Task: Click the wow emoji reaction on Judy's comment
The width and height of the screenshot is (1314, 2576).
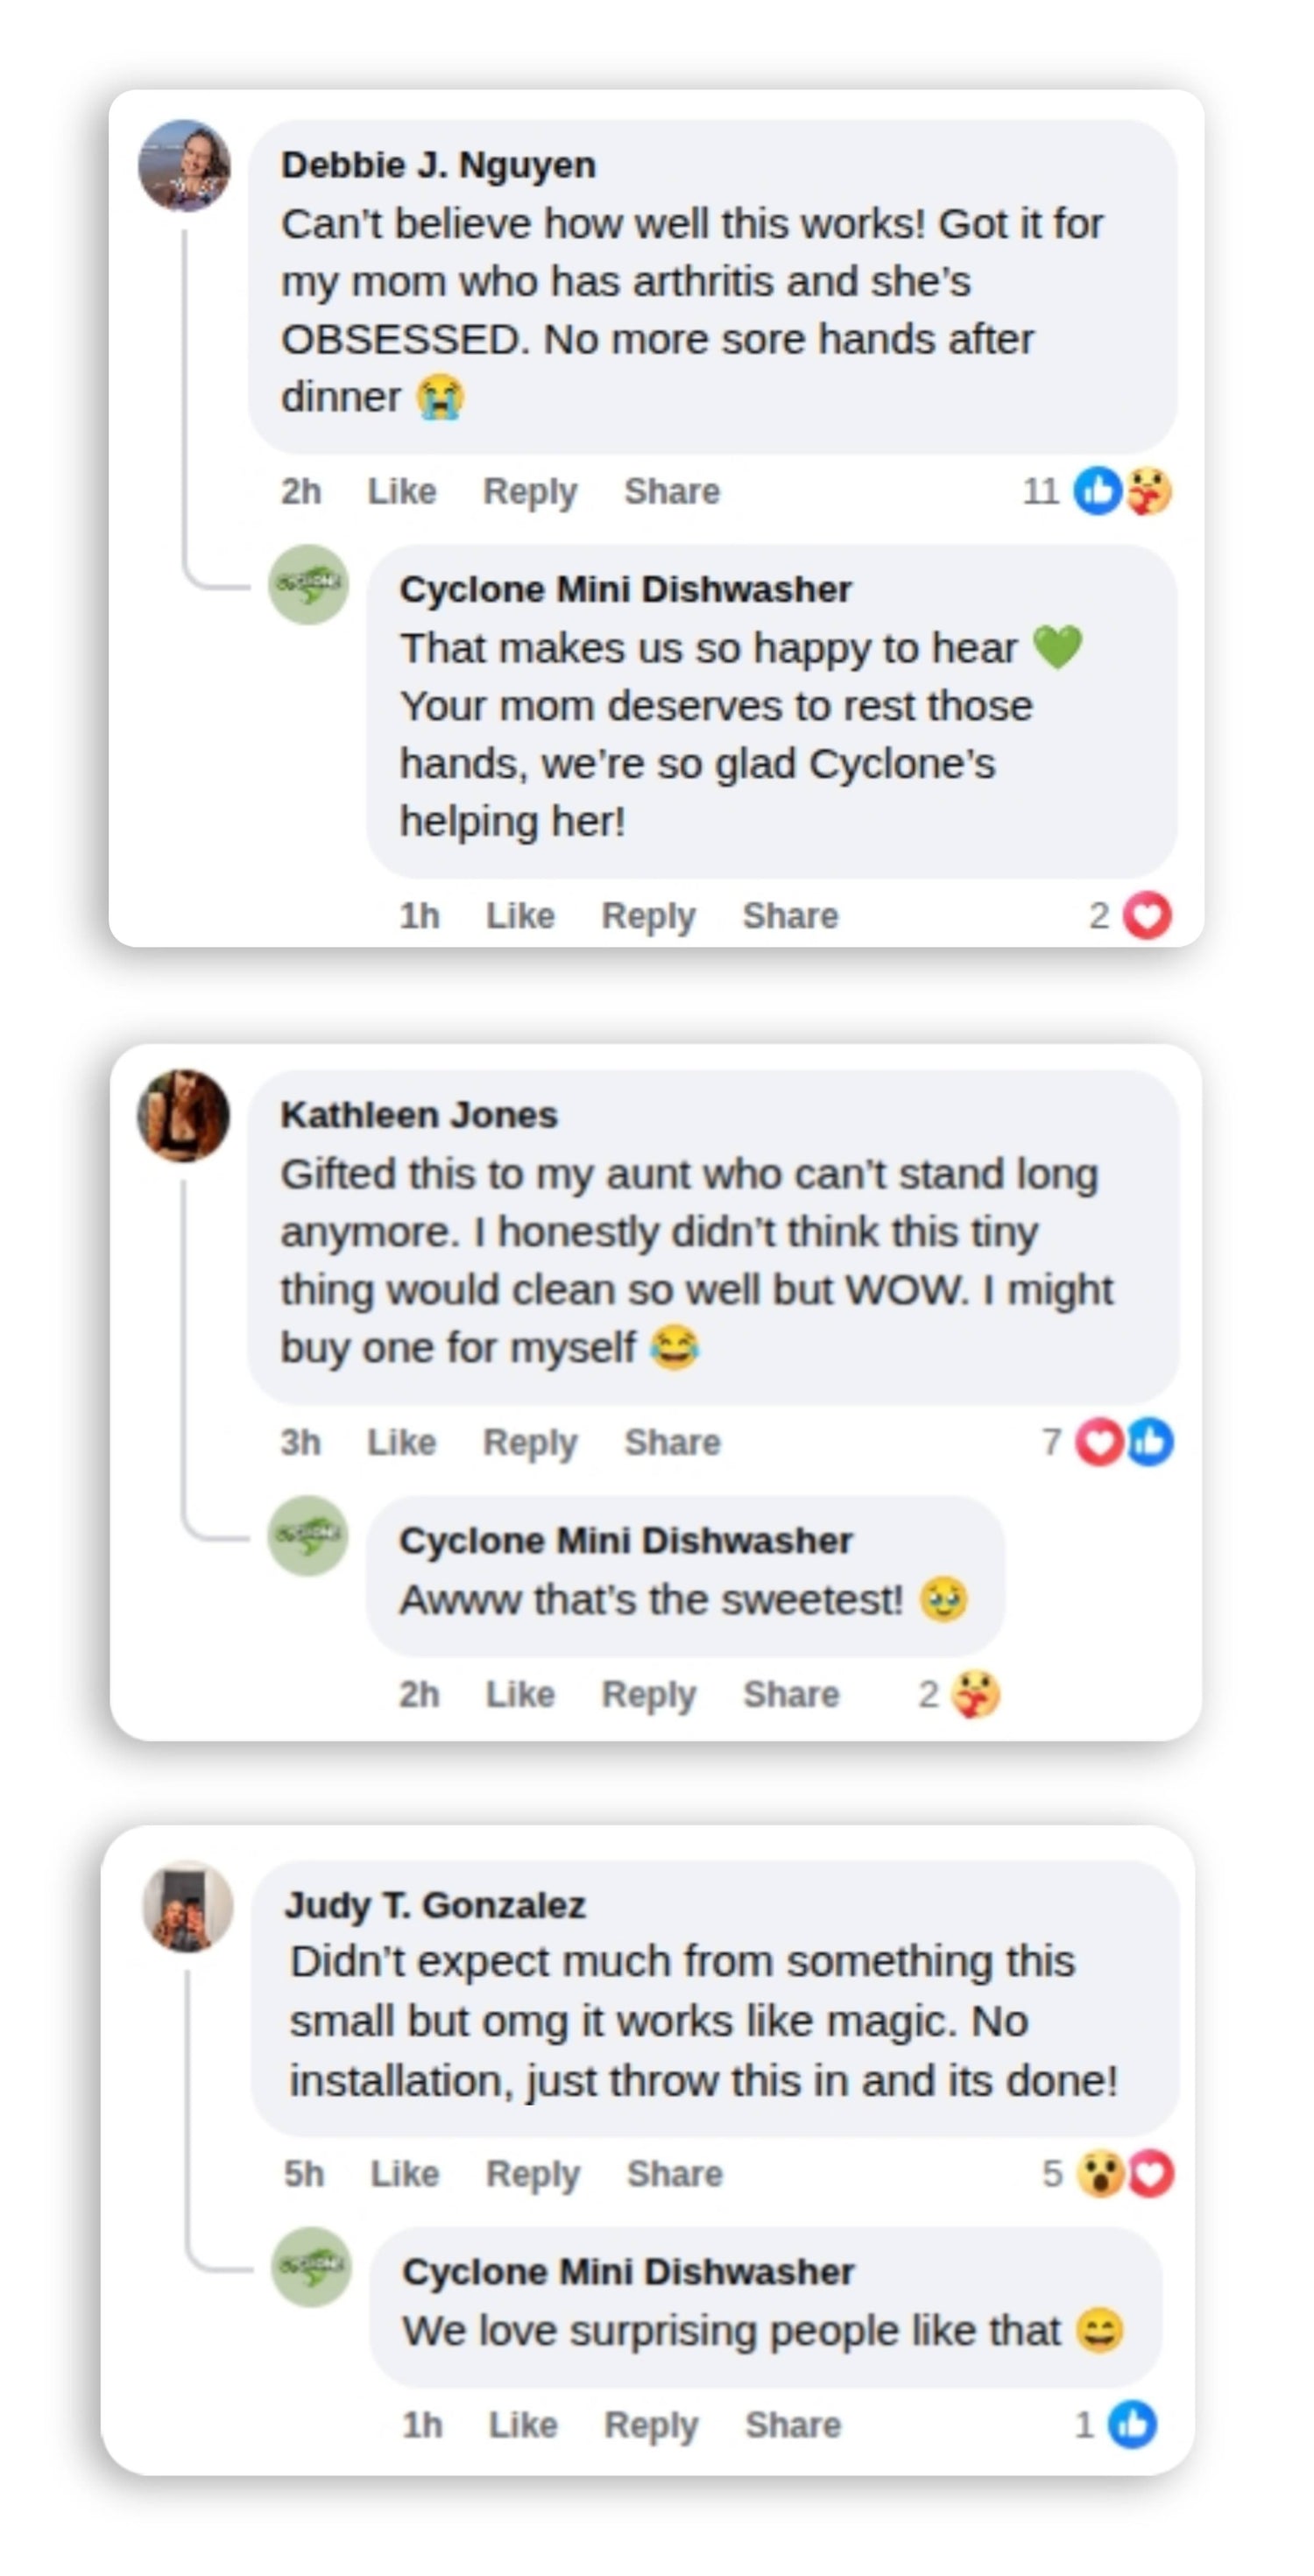Action: (1100, 2173)
